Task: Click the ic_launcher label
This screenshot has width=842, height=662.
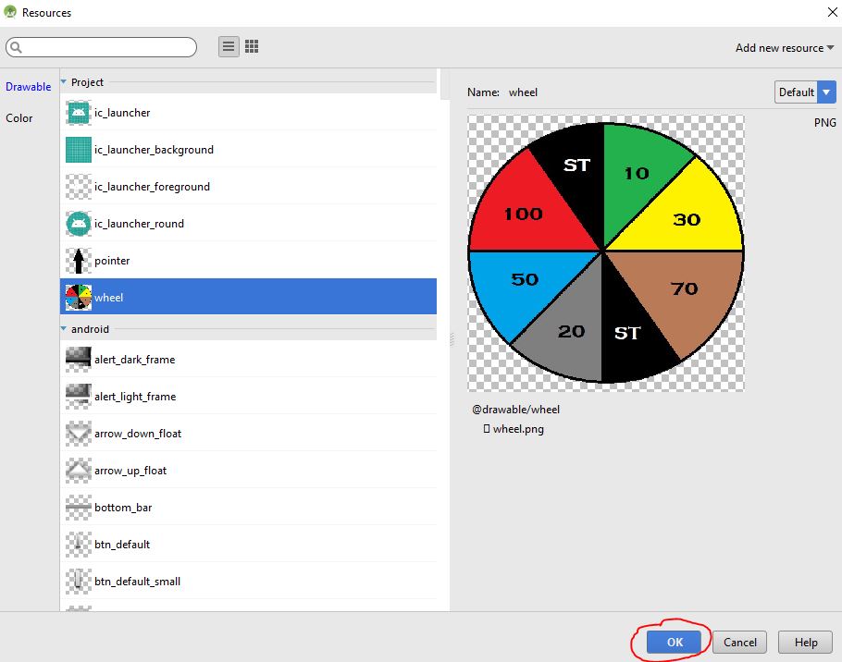Action: (x=122, y=113)
